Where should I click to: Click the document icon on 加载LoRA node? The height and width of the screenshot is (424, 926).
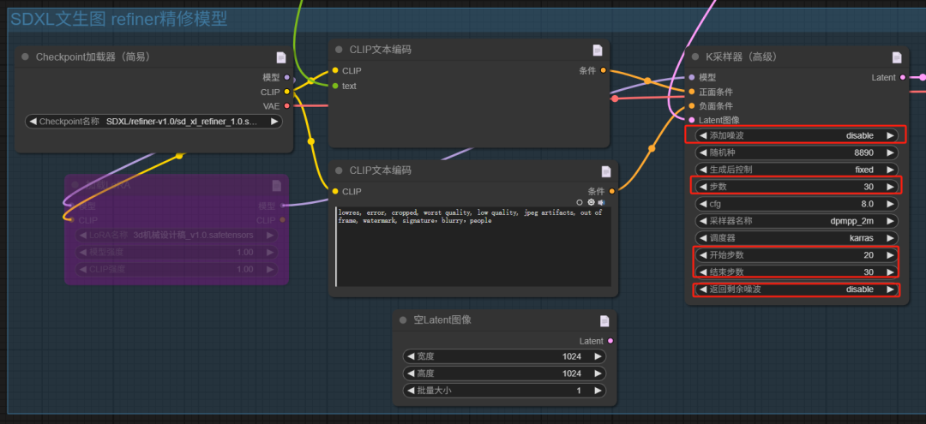[x=276, y=185]
